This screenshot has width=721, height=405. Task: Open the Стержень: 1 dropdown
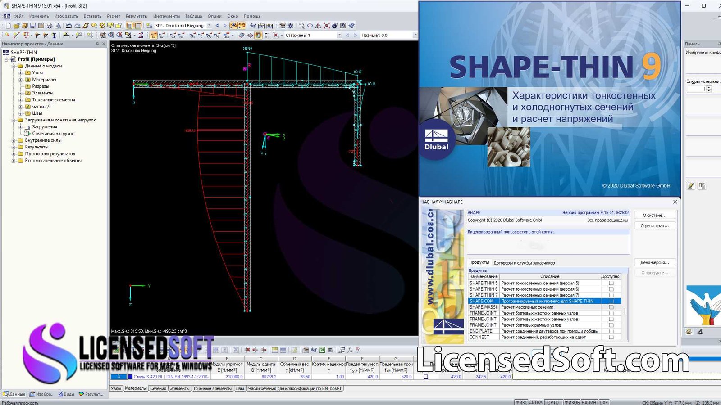tap(339, 35)
